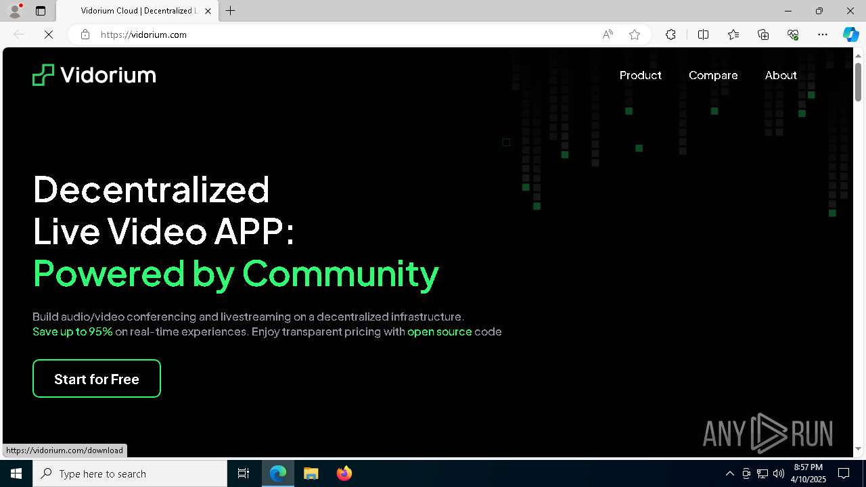Open Task View on the taskbar
866x487 pixels.
click(x=244, y=473)
